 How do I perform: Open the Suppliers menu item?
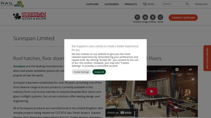pos(92,4)
